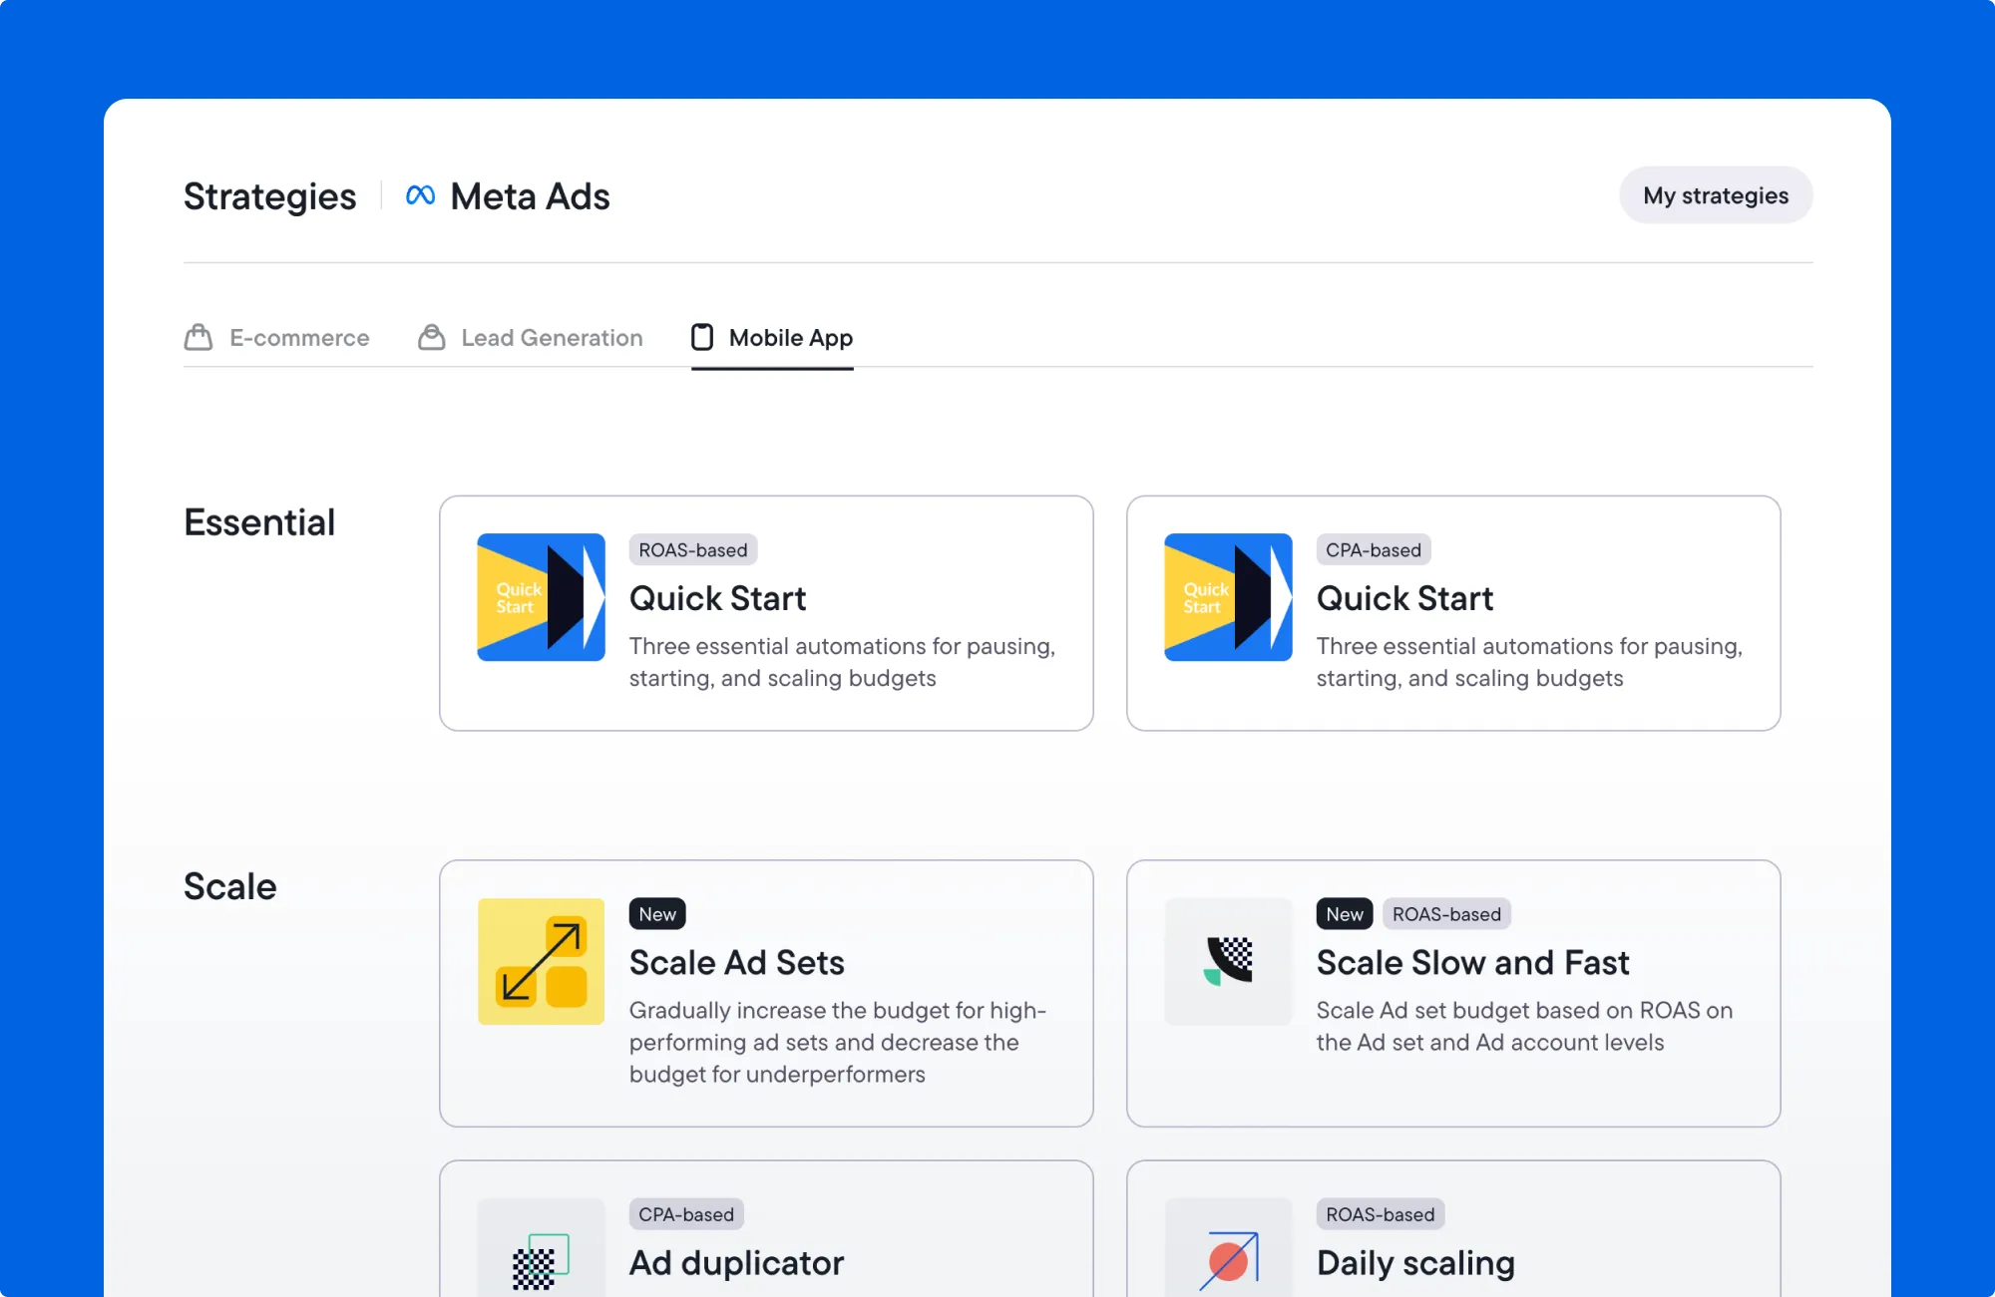Screen dimensions: 1995x1297
Task: Click the Meta infinity logo icon
Action: pos(420,195)
